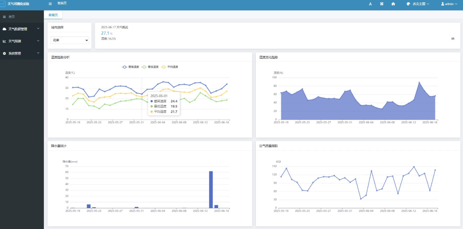Image resolution: width=463 pixels, height=229 pixels.
Task: Open the 北京 city dropdown
Action: pos(70,40)
